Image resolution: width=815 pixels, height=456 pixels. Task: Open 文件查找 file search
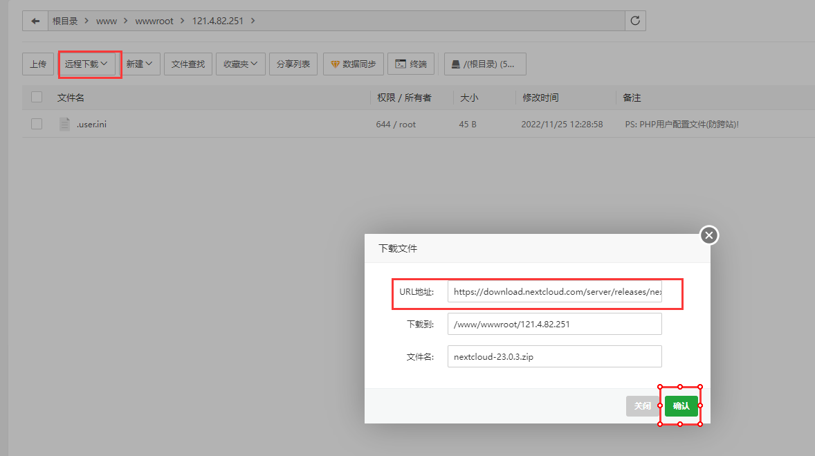[188, 64]
